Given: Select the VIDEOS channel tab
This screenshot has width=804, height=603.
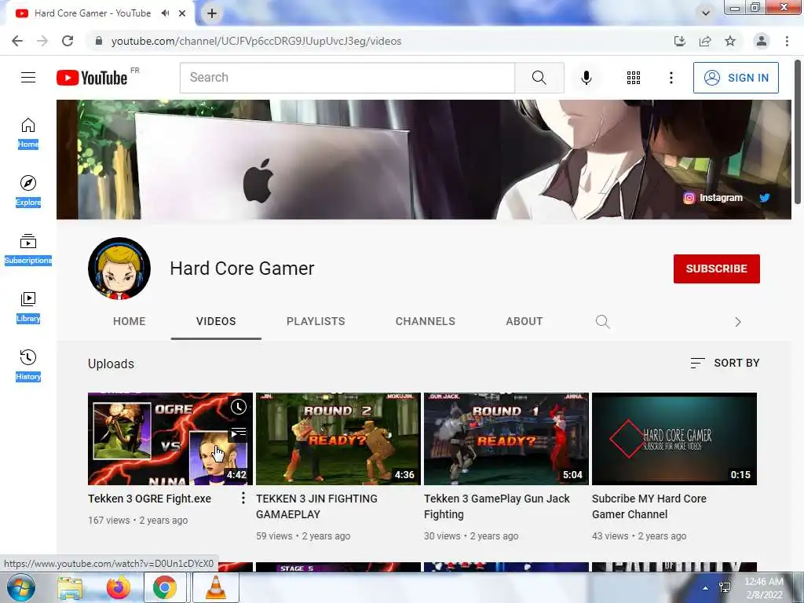Looking at the screenshot, I should [x=216, y=321].
